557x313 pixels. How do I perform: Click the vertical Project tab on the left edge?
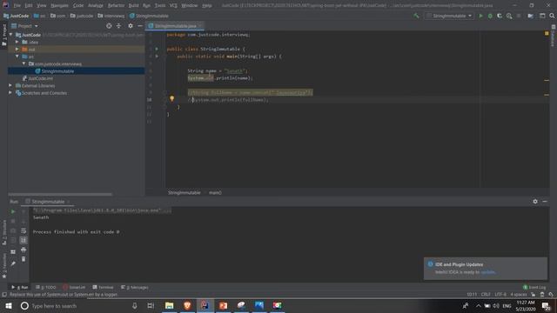tap(4, 35)
